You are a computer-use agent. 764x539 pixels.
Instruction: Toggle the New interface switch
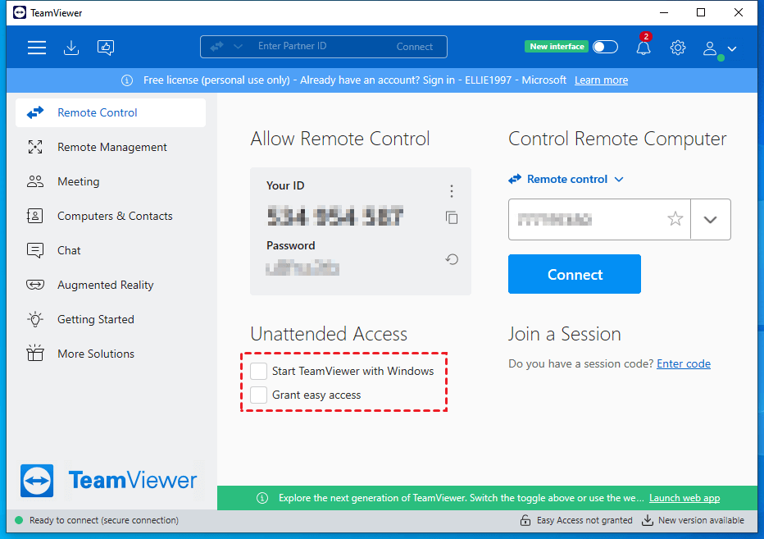[x=605, y=47]
